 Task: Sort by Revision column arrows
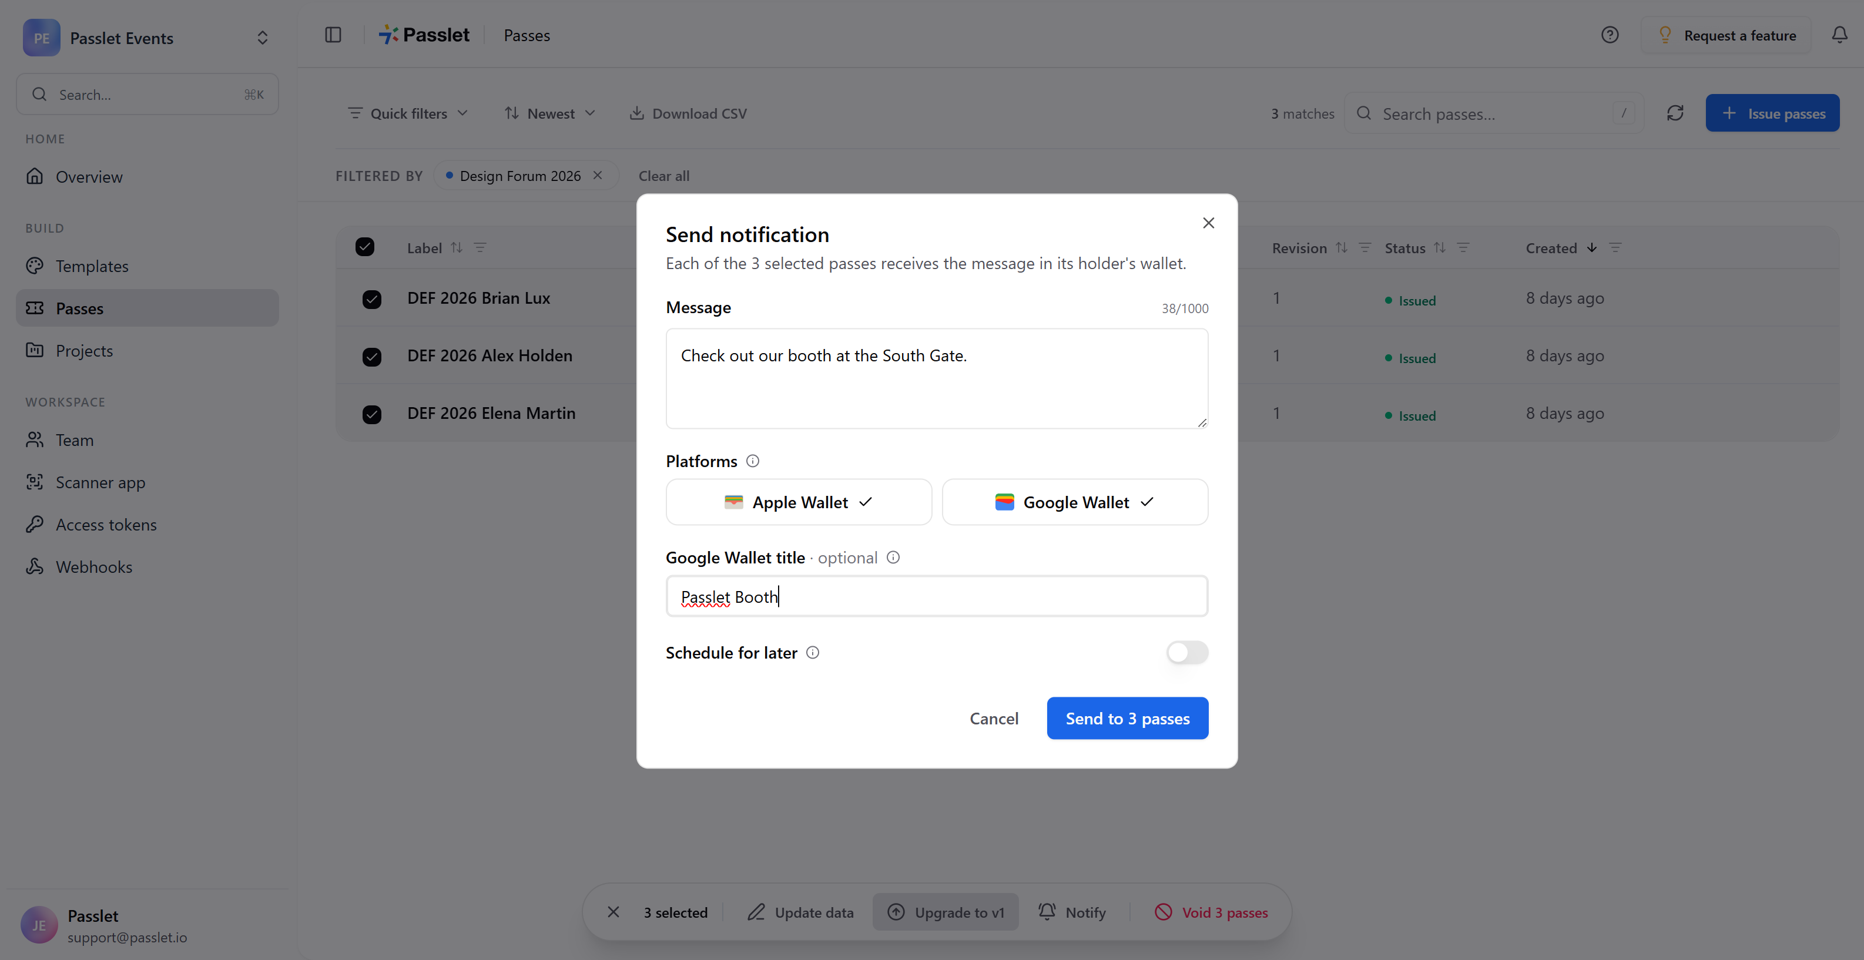tap(1341, 247)
